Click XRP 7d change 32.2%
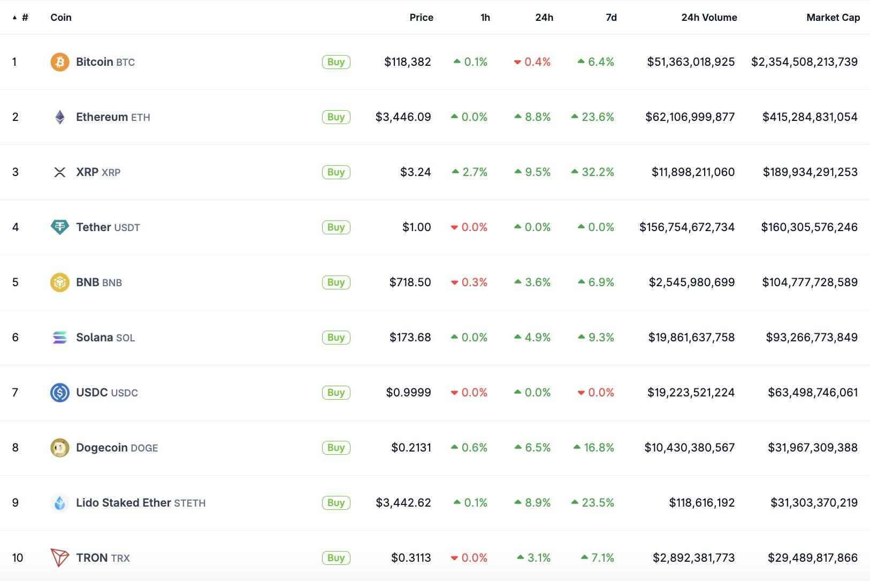Image resolution: width=870 pixels, height=581 pixels. click(593, 172)
